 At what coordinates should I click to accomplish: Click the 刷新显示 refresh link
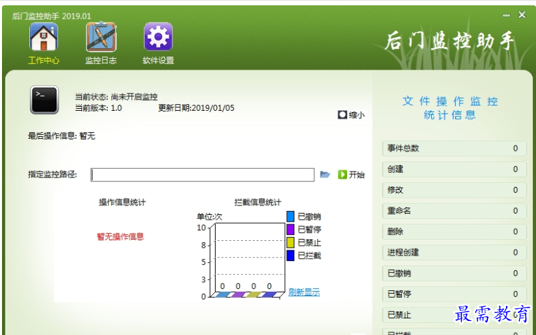coord(304,292)
